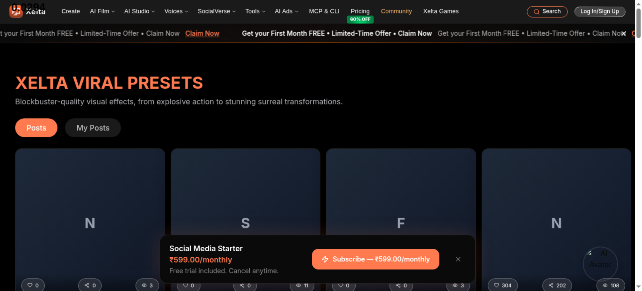Viewport: 642px width, 291px height.
Task: Like the preset with 304 likes
Action: pos(503,285)
